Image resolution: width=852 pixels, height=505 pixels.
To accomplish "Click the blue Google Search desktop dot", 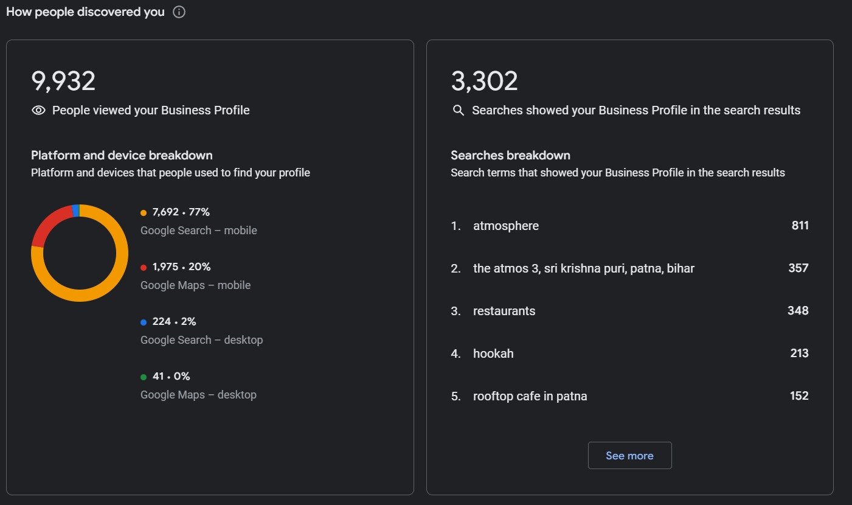I will 144,322.
